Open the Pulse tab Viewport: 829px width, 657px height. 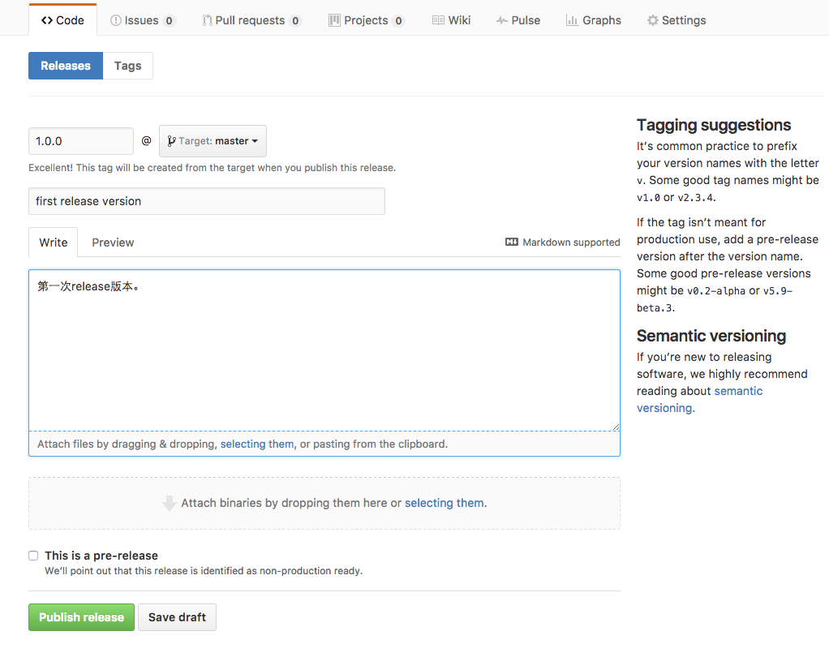518,20
